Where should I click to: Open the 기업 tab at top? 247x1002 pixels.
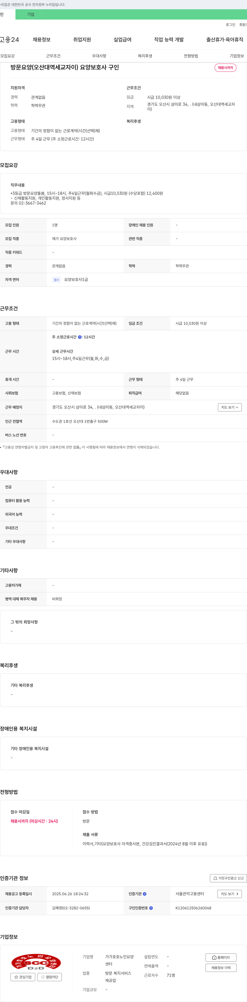31,14
